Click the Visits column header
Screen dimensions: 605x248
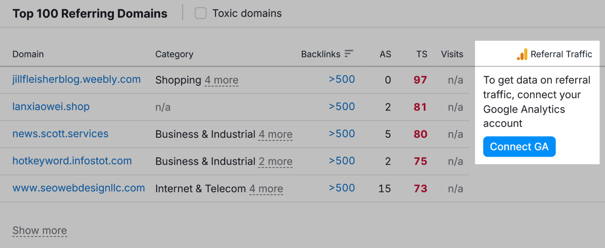click(x=452, y=54)
